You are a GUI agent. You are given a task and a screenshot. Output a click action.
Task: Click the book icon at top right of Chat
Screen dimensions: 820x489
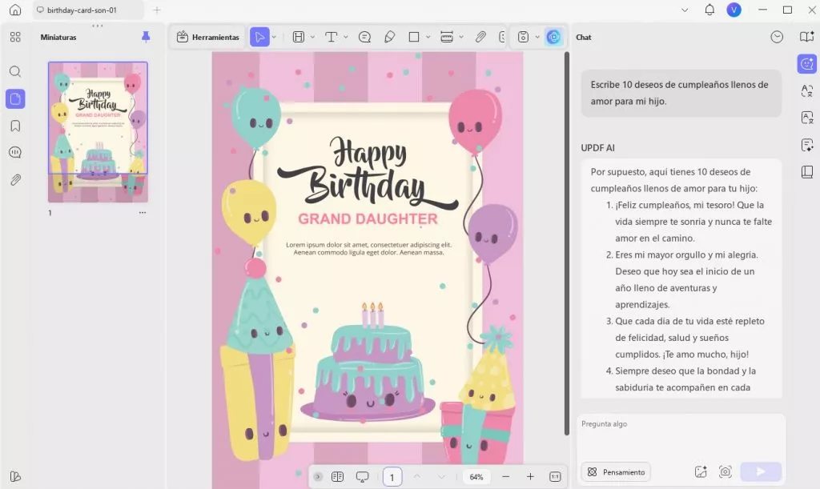tap(807, 37)
